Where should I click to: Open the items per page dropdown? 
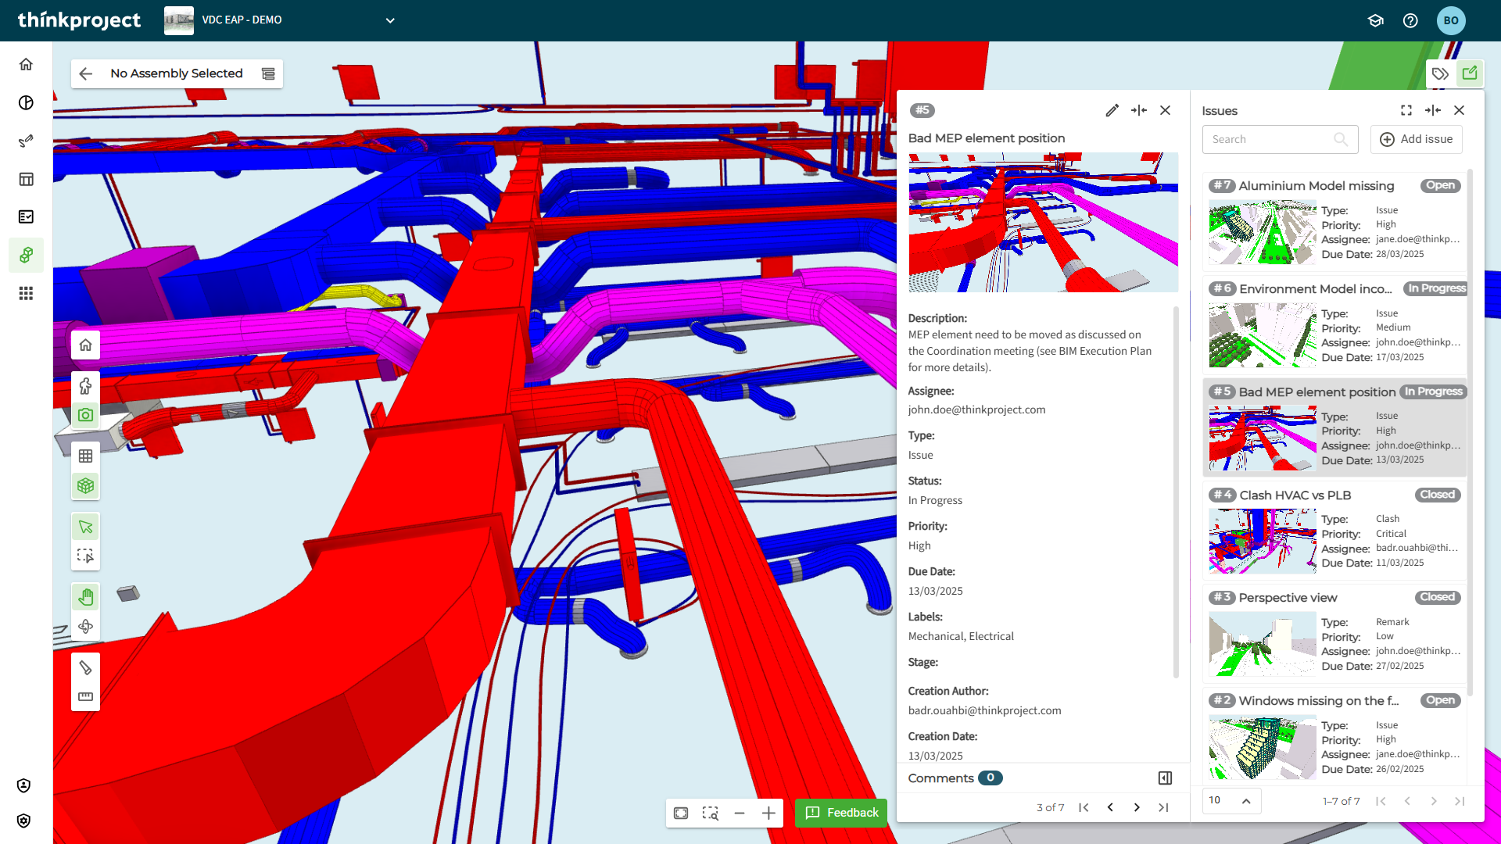tap(1231, 800)
